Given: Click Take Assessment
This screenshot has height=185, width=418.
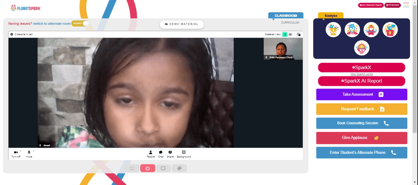Looking at the screenshot, I should (x=362, y=94).
